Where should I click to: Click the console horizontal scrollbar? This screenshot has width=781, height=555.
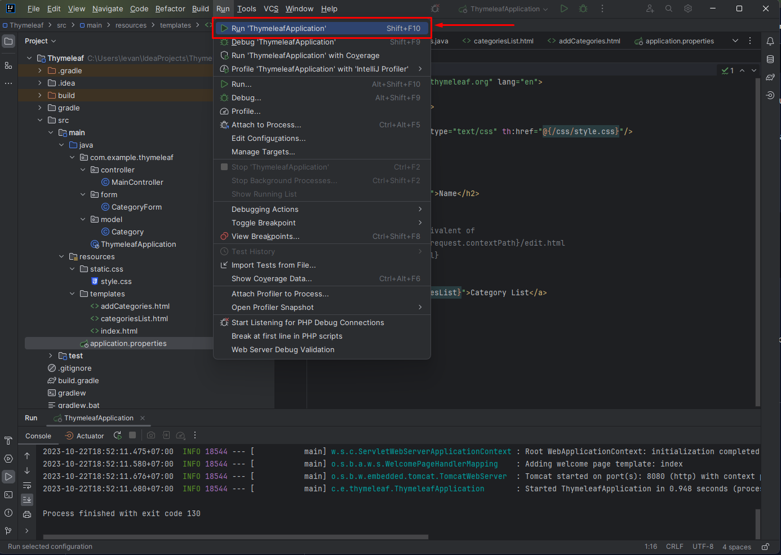click(x=236, y=537)
